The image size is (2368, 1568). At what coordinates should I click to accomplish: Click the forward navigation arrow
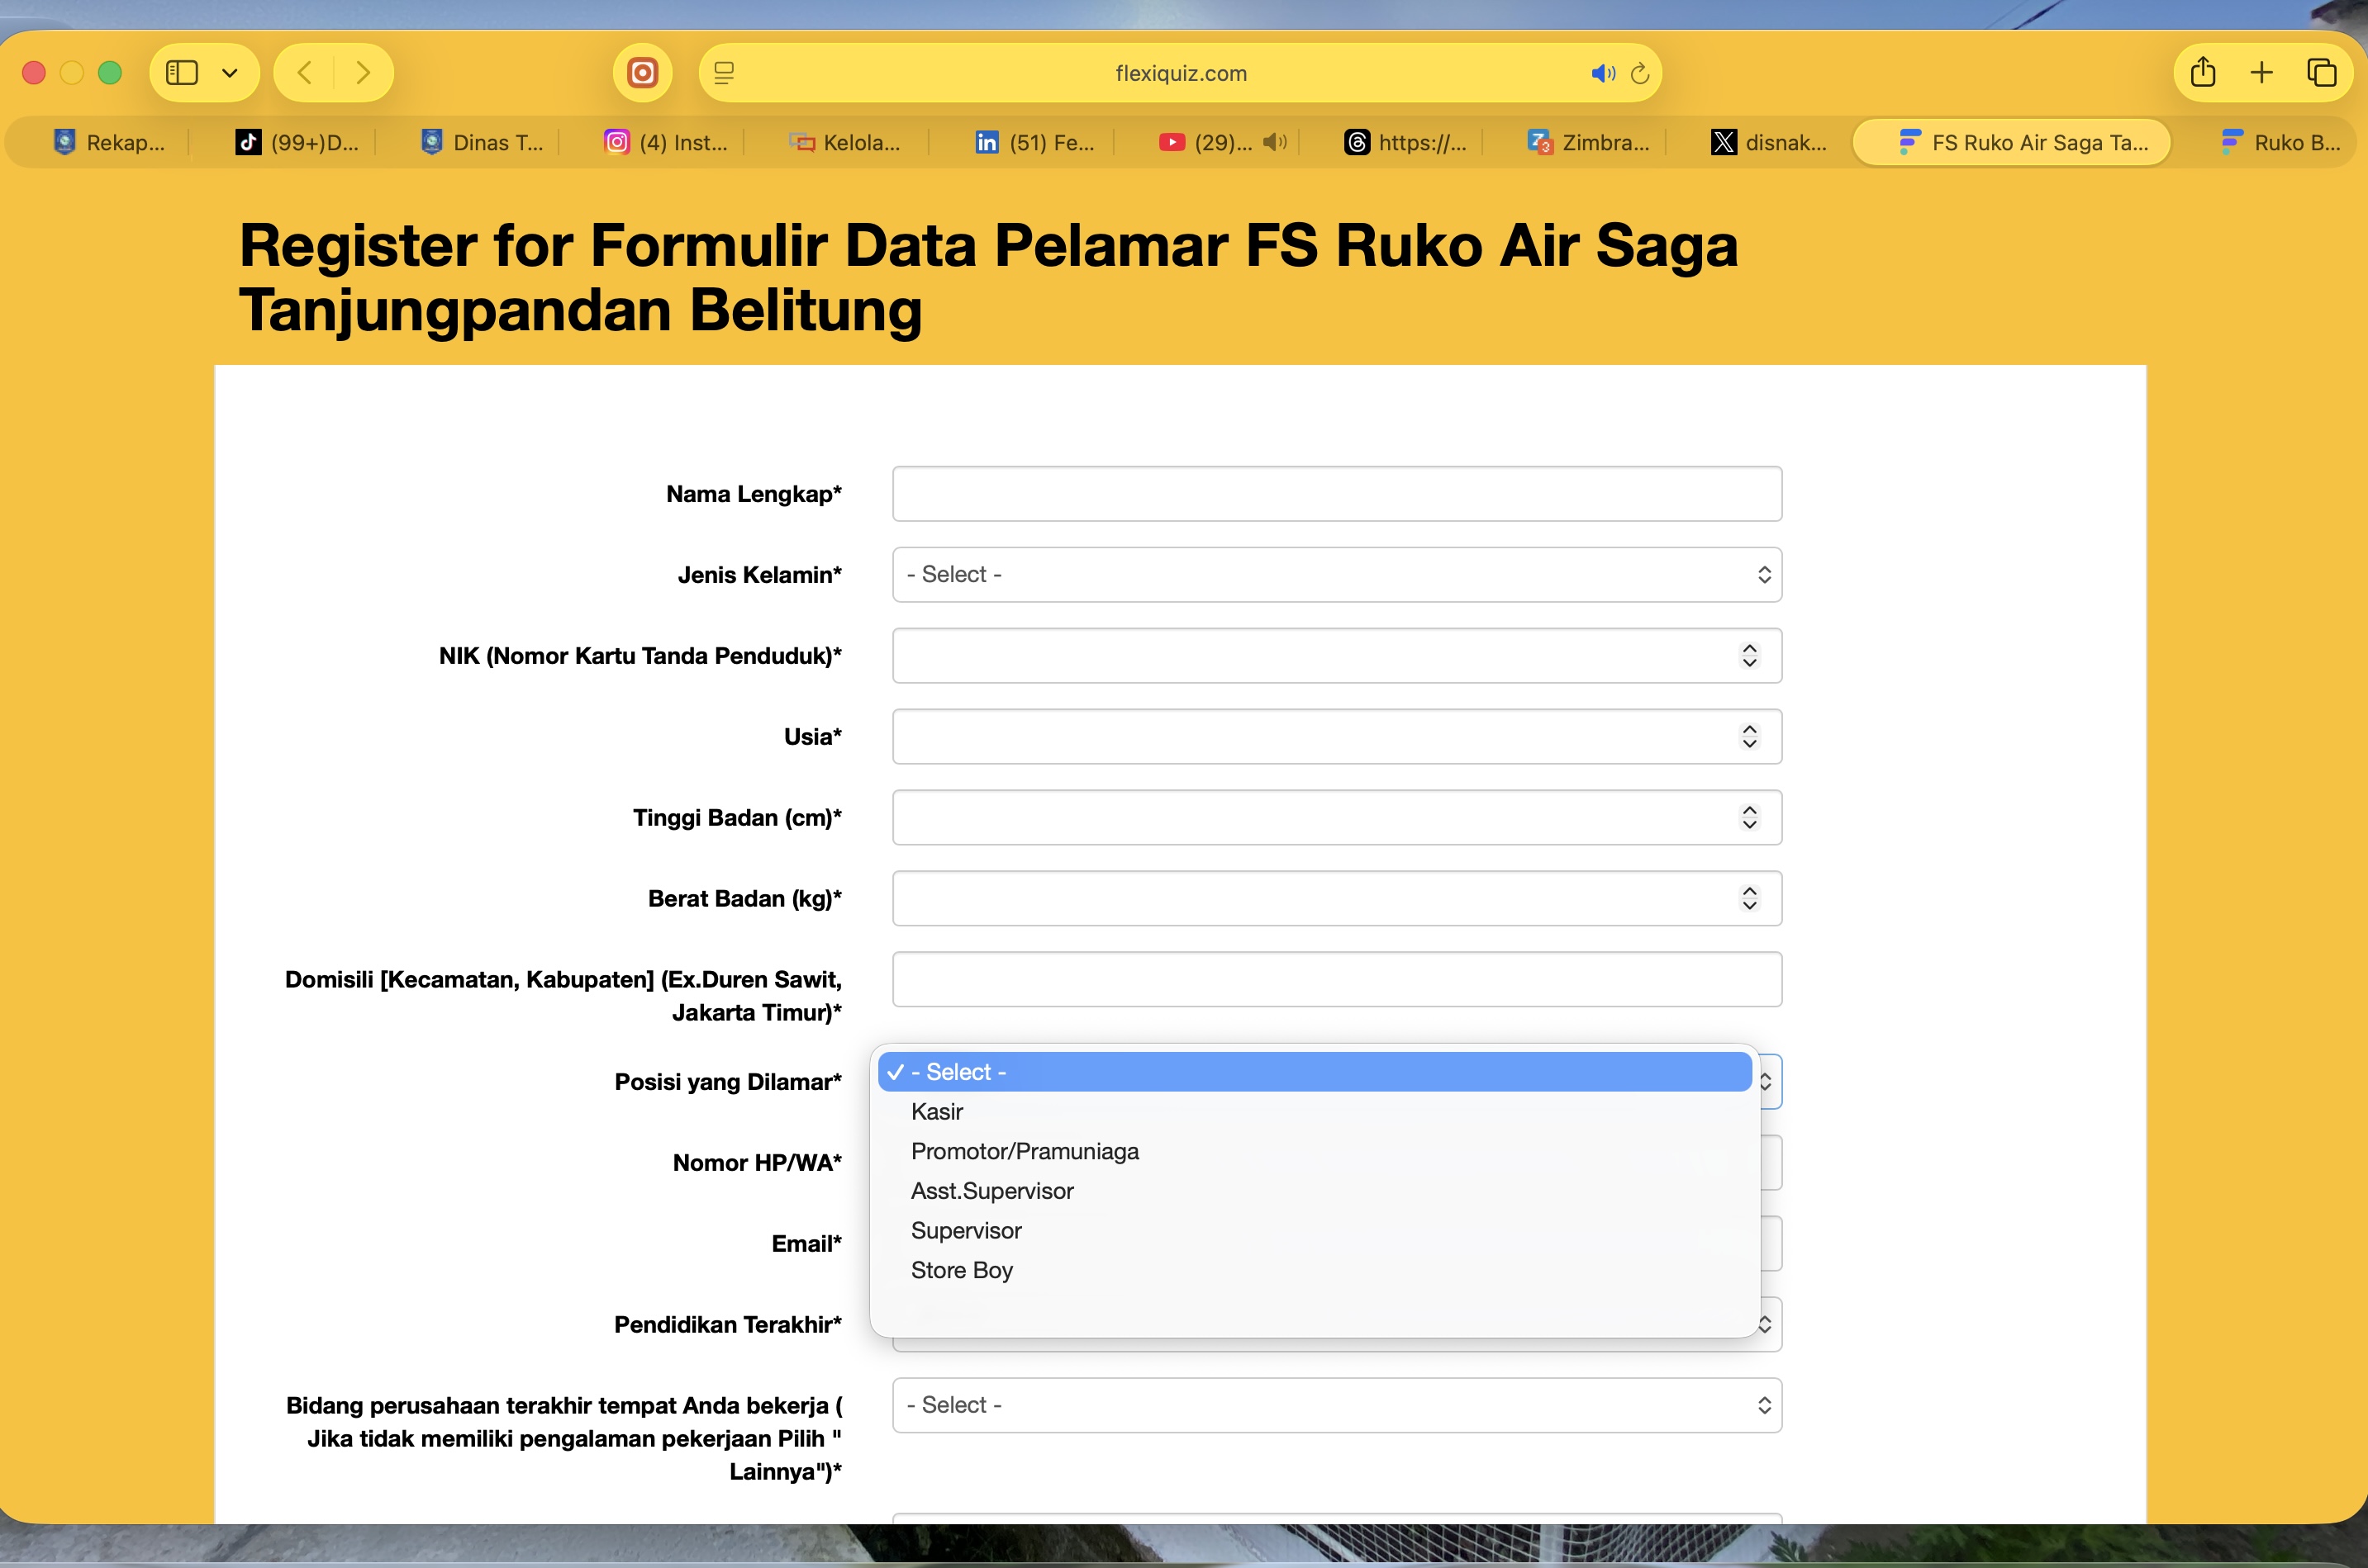pyautogui.click(x=364, y=73)
